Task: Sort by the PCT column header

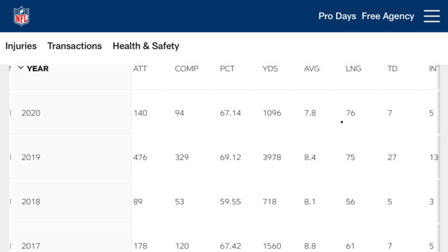Action: click(x=227, y=69)
